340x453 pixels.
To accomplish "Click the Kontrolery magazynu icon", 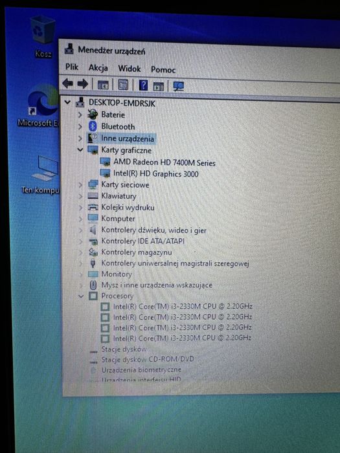I will point(93,252).
